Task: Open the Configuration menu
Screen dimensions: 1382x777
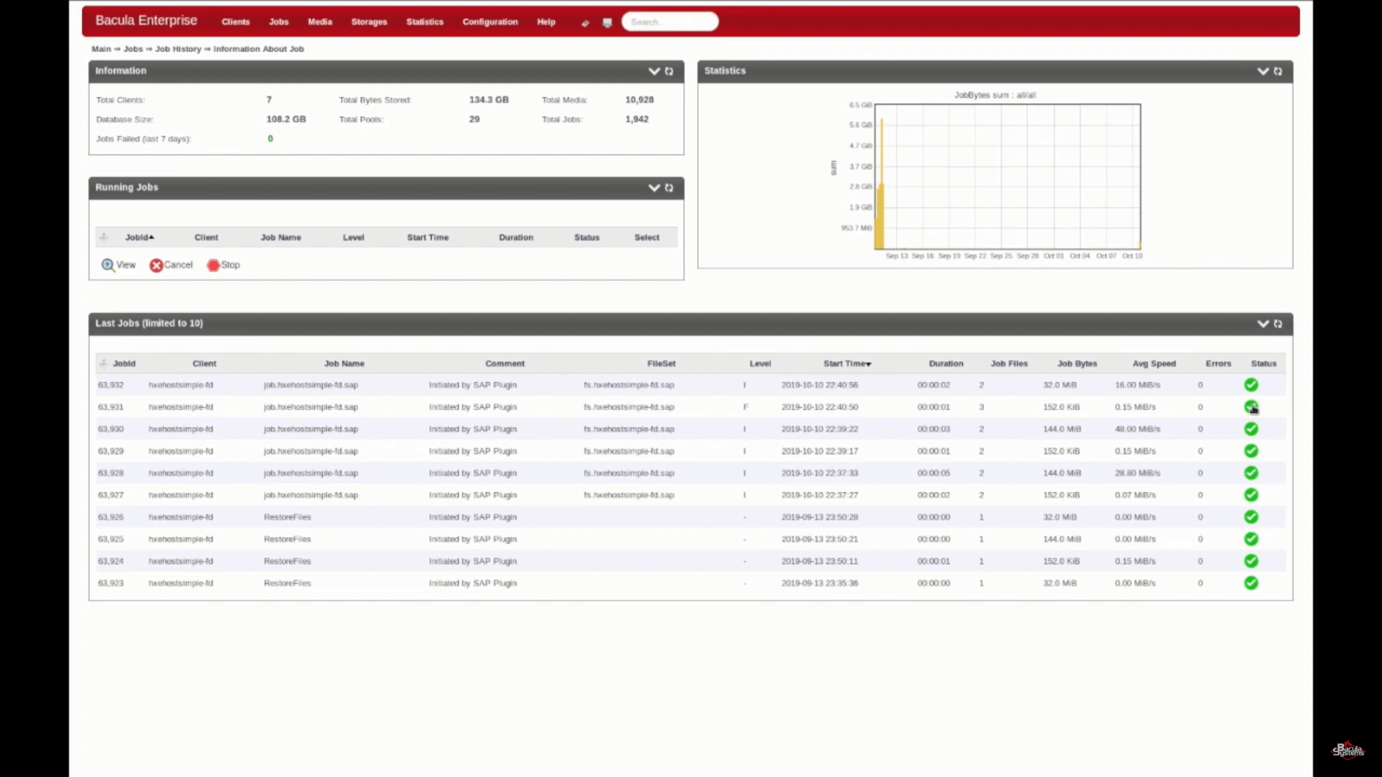Action: click(x=490, y=22)
